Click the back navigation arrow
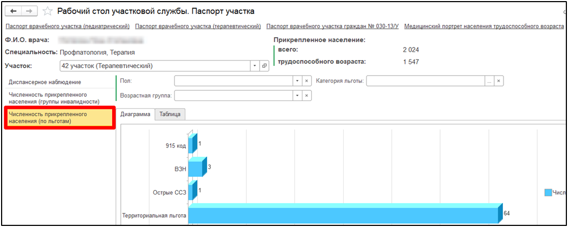568x227 pixels. pyautogui.click(x=13, y=11)
